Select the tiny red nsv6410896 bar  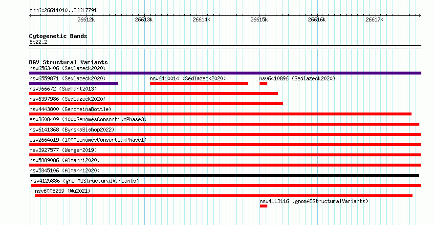(x=263, y=83)
